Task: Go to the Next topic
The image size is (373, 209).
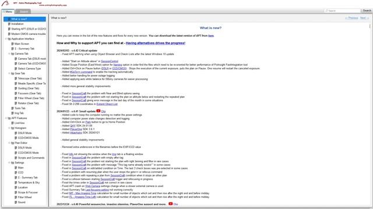Action: tap(364, 18)
